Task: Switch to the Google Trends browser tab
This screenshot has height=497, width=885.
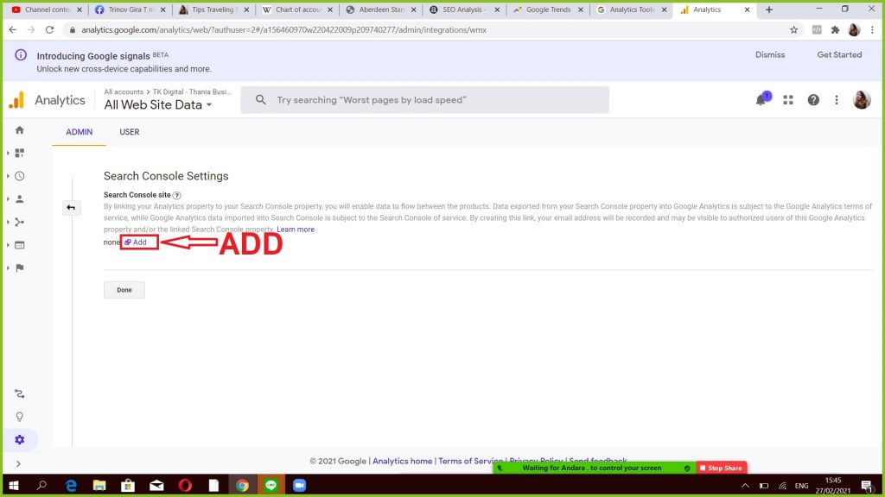Action: (x=548, y=9)
